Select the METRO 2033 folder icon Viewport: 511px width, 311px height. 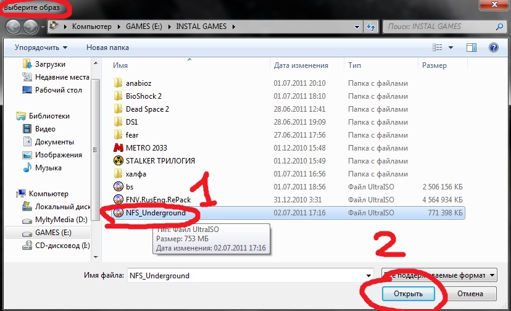tap(118, 148)
